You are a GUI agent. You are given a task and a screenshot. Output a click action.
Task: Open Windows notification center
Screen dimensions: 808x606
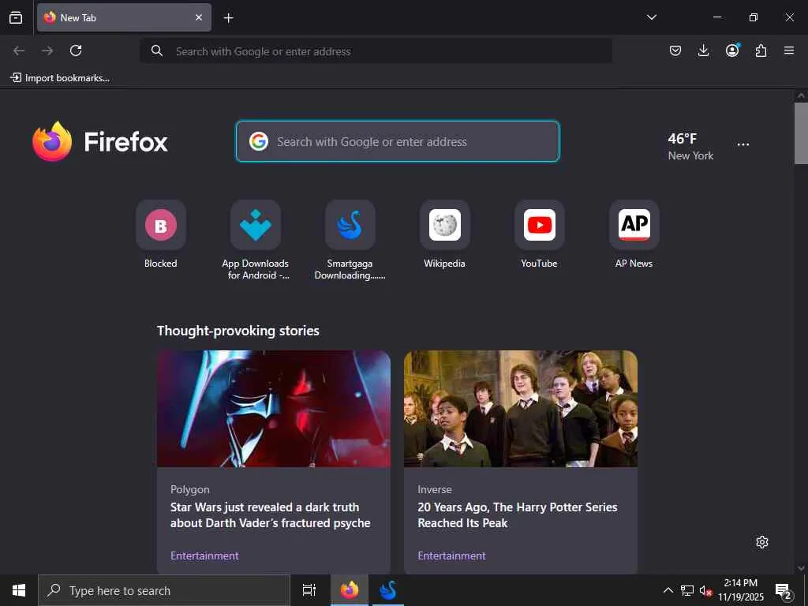click(x=784, y=590)
